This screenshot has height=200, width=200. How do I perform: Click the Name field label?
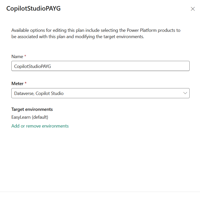pos(17,57)
